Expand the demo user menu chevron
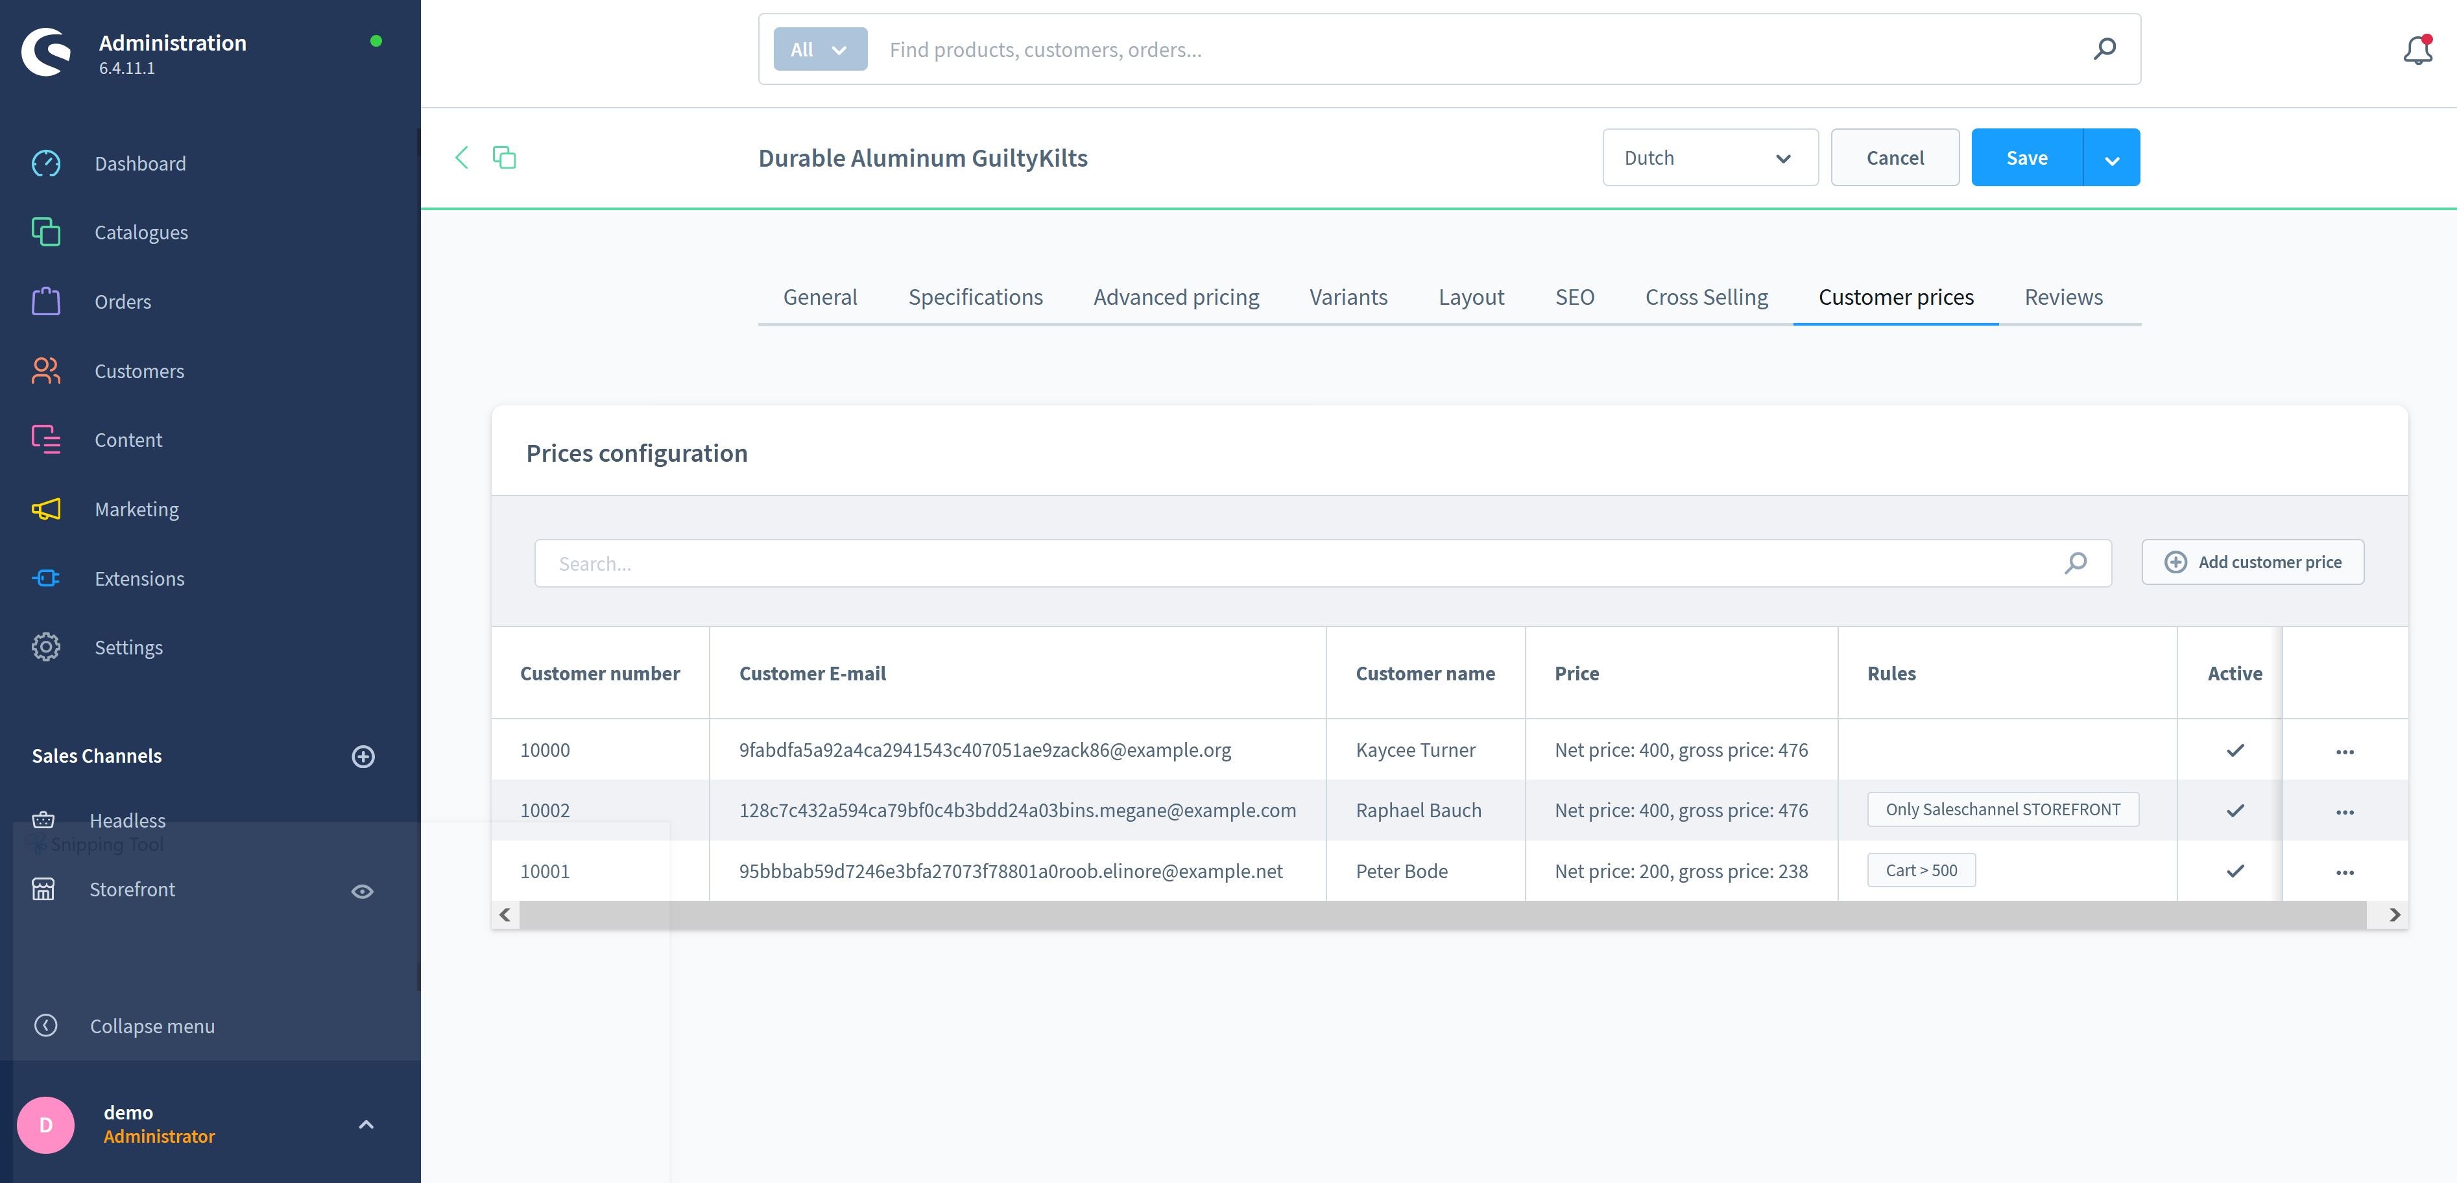Screen dimensions: 2457x1183 [366, 1125]
